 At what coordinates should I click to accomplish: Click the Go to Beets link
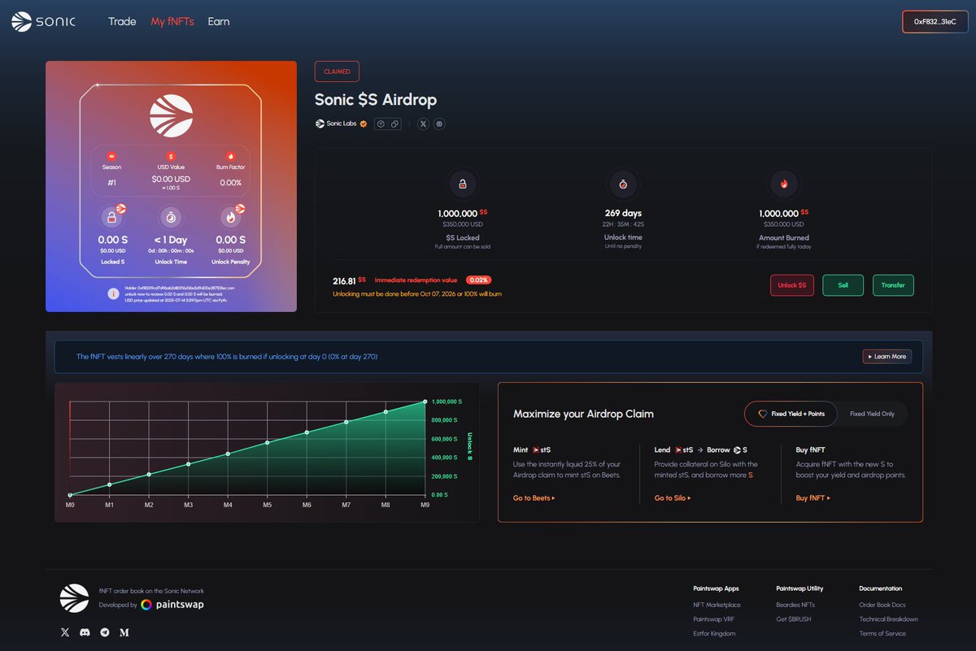tap(534, 498)
